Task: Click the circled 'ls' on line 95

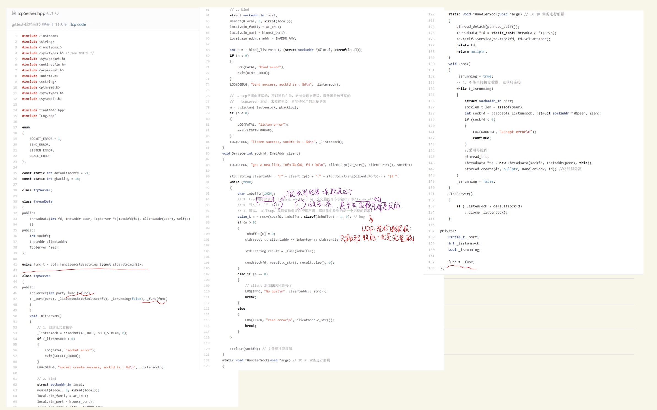Action: pos(278,205)
